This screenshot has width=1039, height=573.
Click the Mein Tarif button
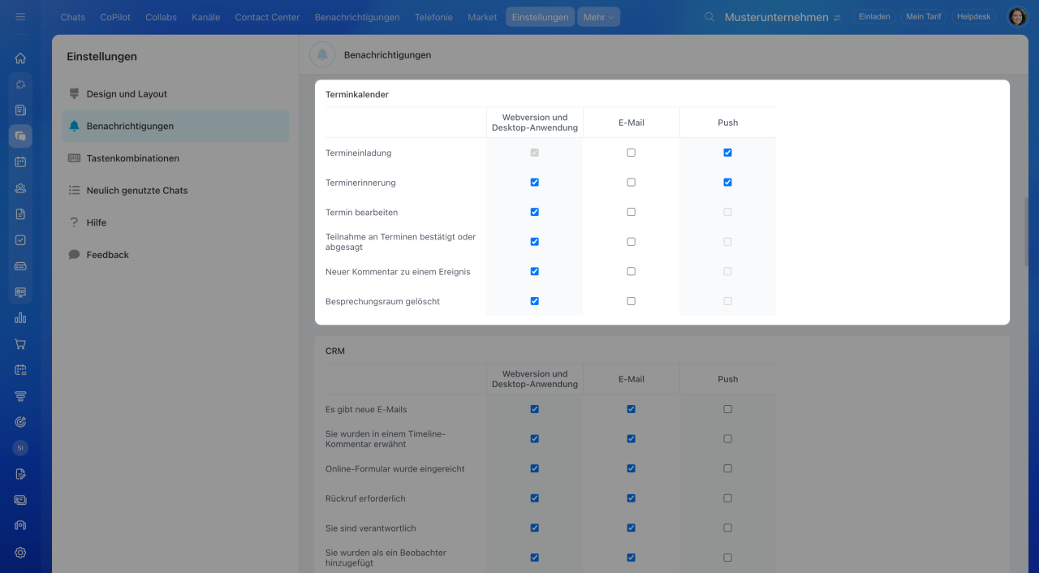click(x=923, y=16)
